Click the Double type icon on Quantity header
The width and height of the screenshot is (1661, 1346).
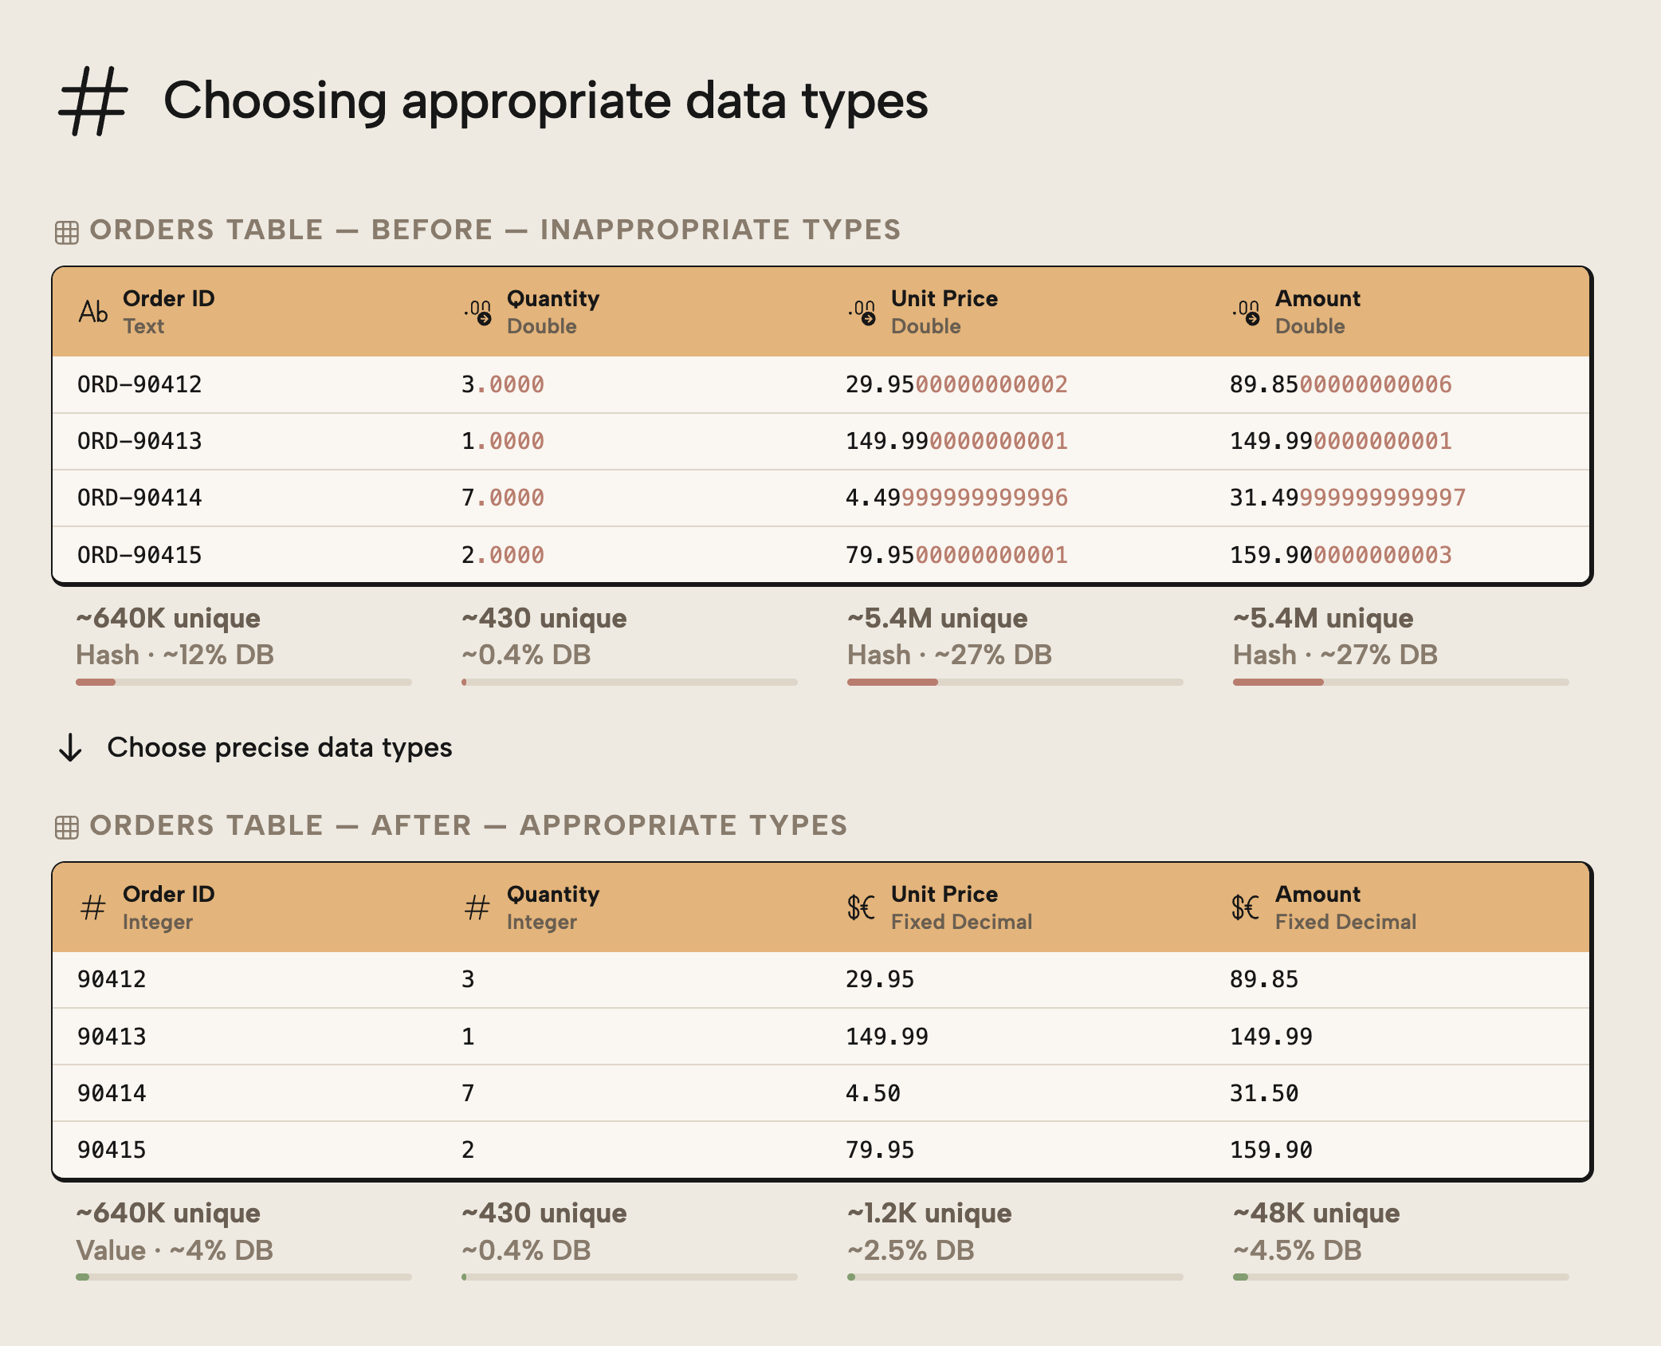(x=476, y=311)
